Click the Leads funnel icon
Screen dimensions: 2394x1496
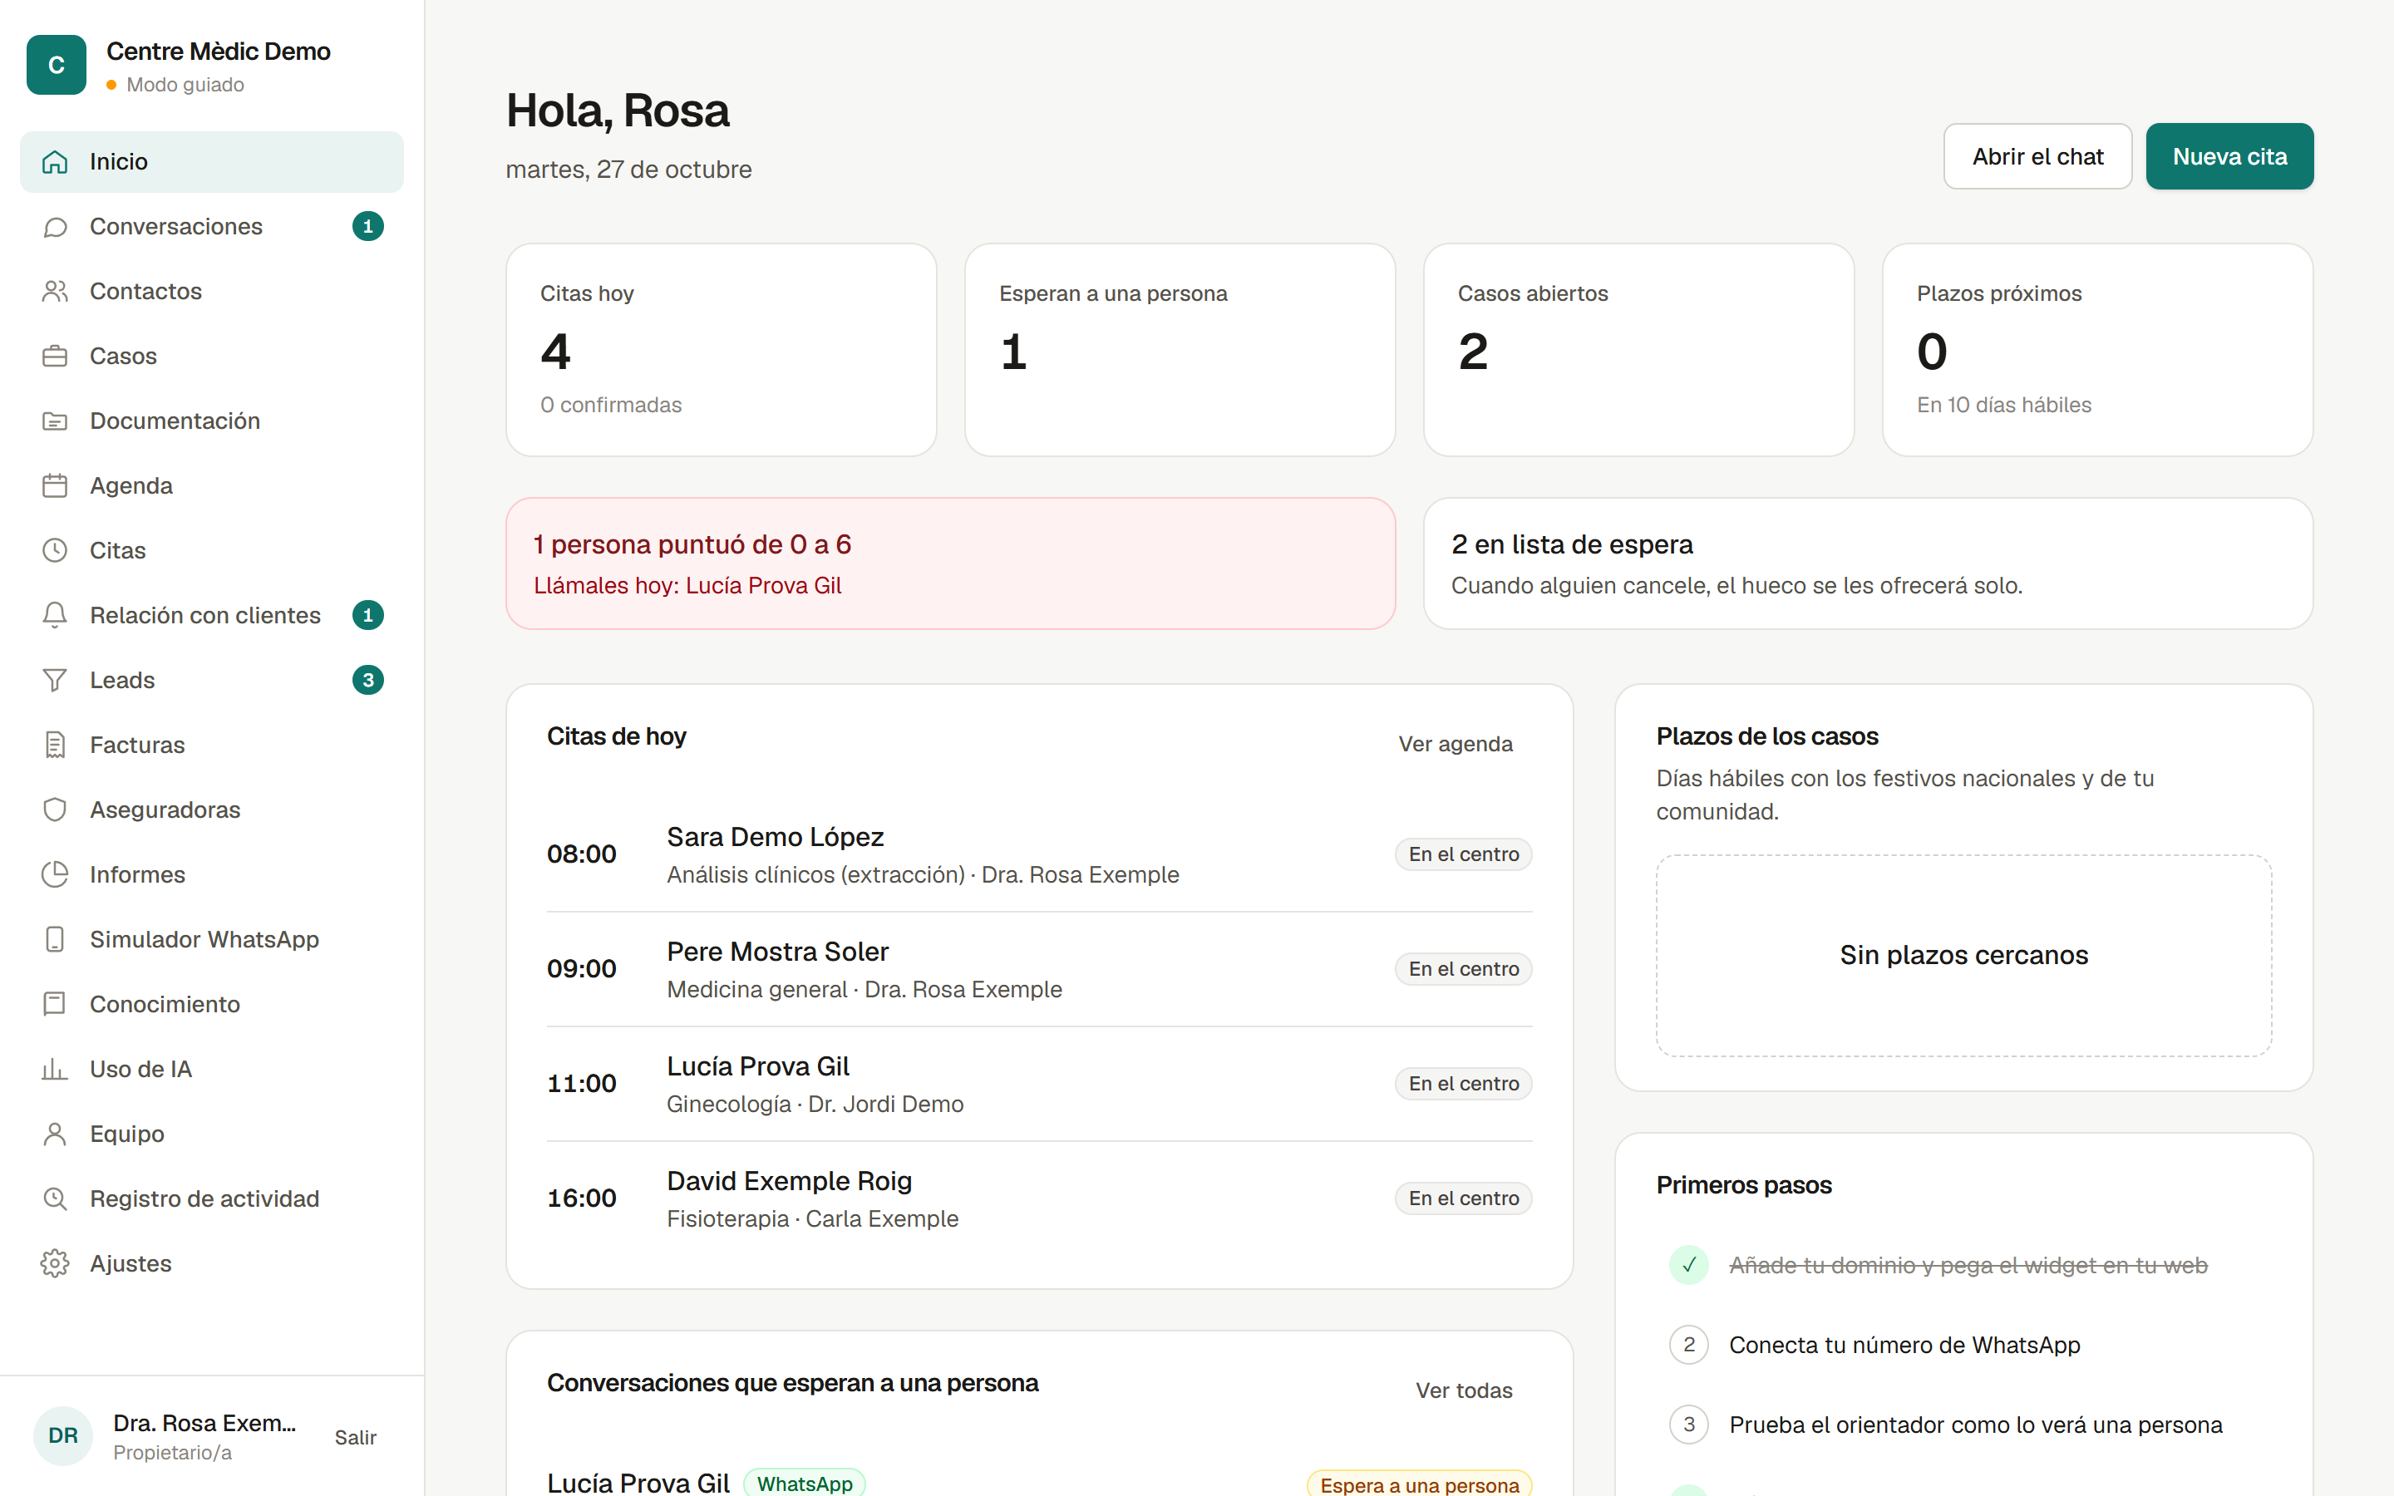point(56,680)
